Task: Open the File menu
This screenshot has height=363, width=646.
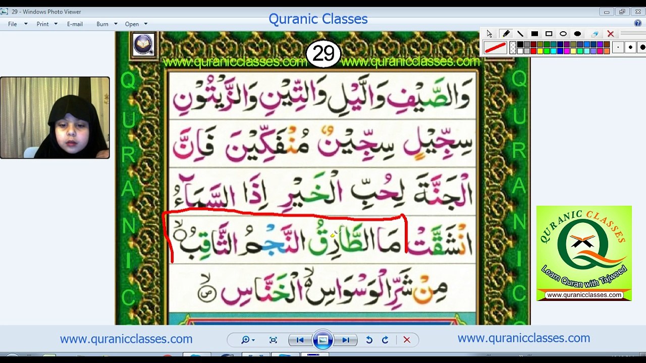Action: coord(13,24)
